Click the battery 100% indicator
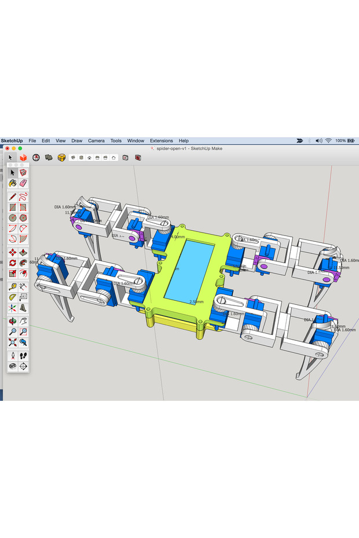 point(345,141)
